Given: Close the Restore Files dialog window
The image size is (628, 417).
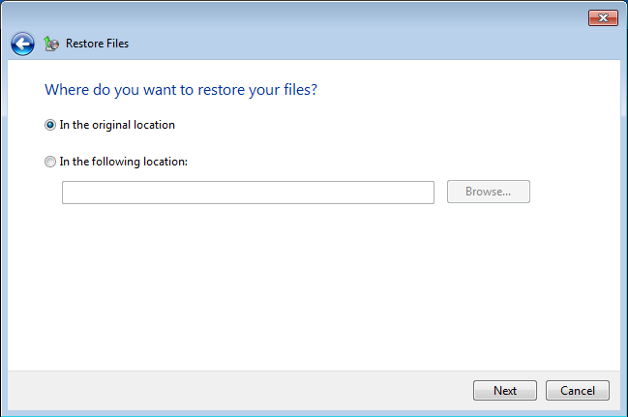Looking at the screenshot, I should pyautogui.click(x=603, y=18).
